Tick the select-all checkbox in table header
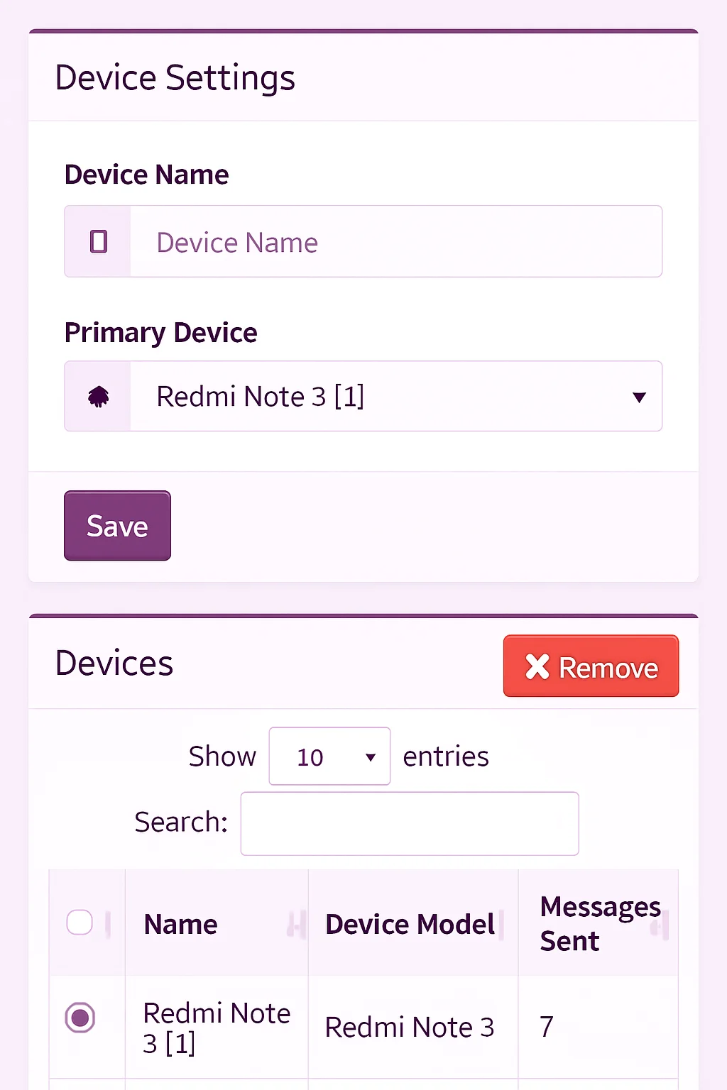This screenshot has width=727, height=1090. 80,923
